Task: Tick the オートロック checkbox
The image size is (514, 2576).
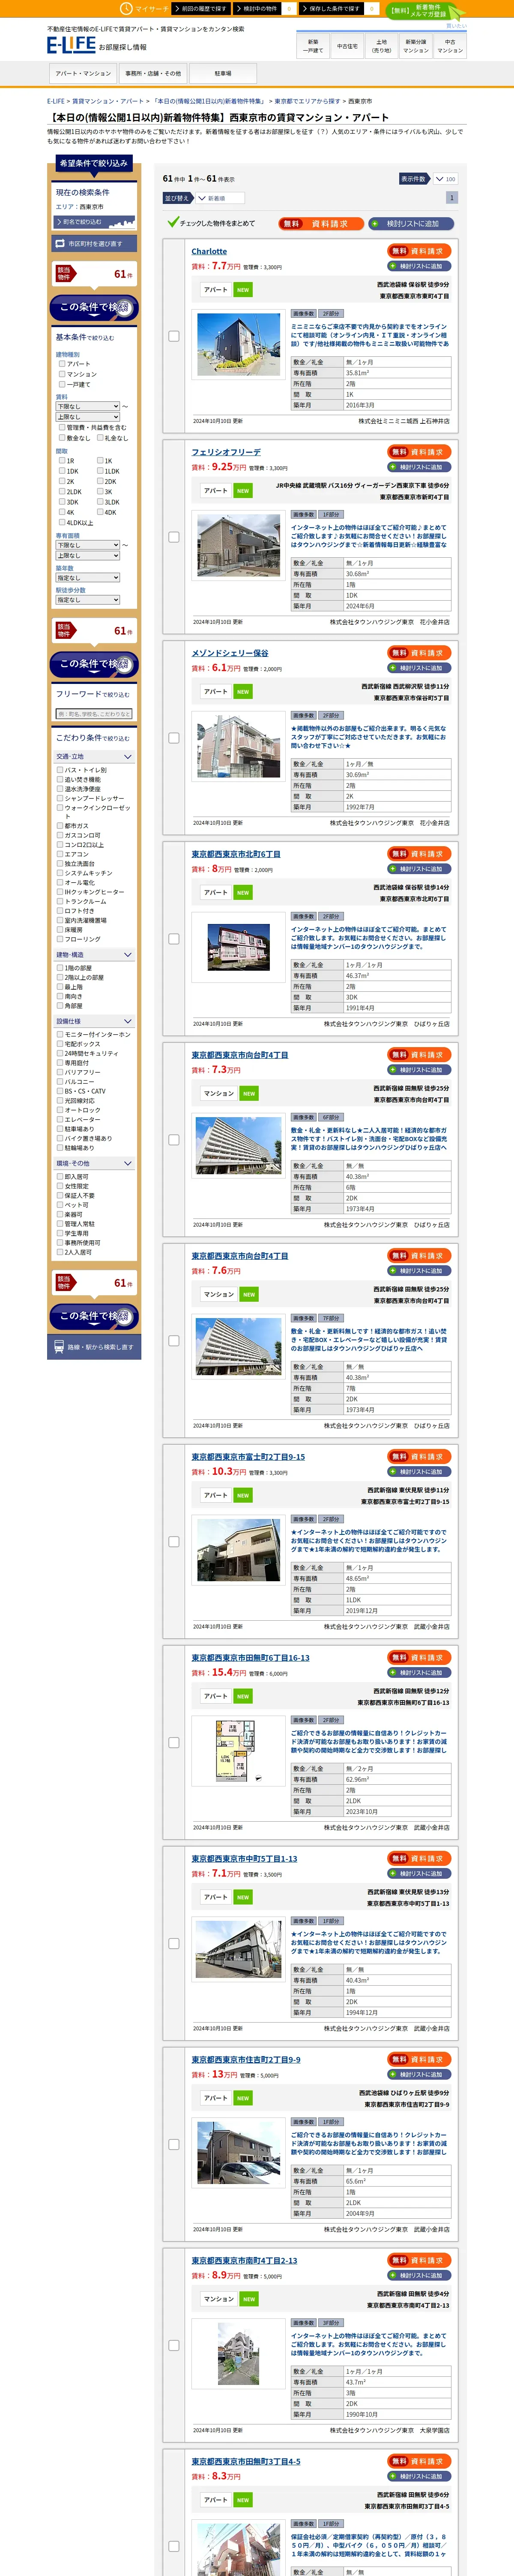Action: pyautogui.click(x=60, y=1110)
